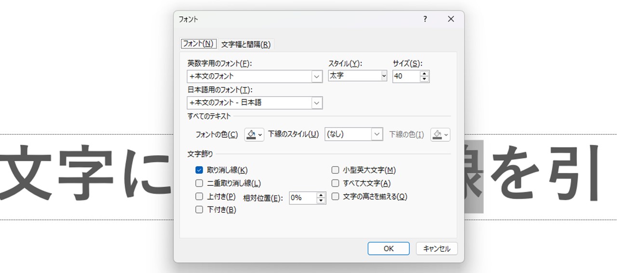The image size is (617, 273).
Task: Click the サイズ(S) field showing 40
Action: [x=406, y=76]
